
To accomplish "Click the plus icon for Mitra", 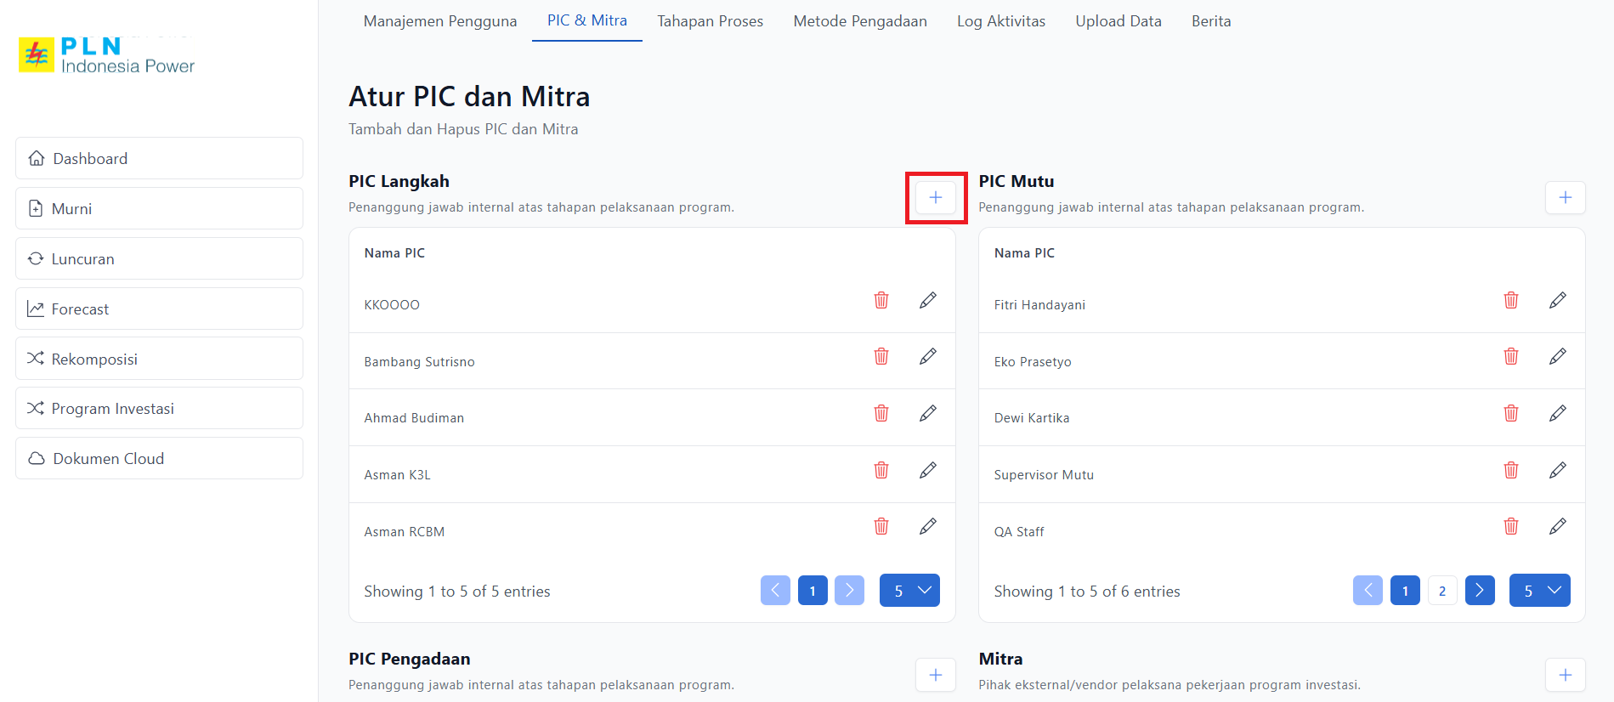I will click(x=1565, y=675).
